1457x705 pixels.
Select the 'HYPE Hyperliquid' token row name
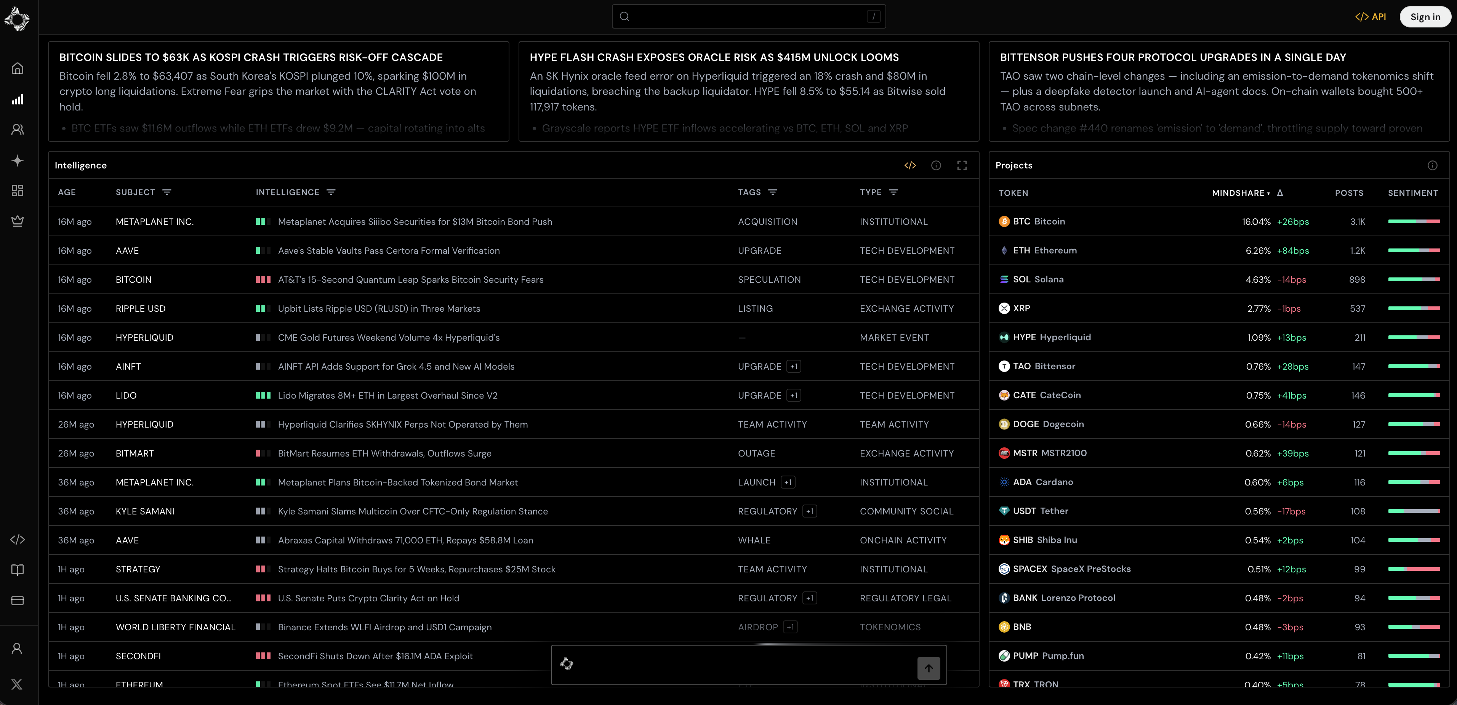pos(1052,338)
